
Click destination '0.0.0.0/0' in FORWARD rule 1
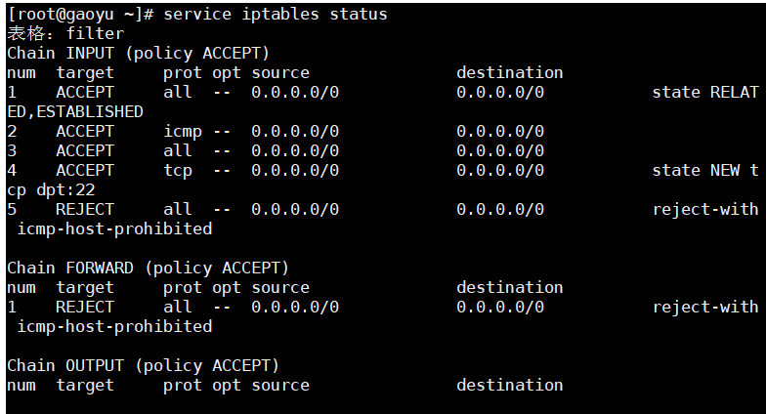500,307
